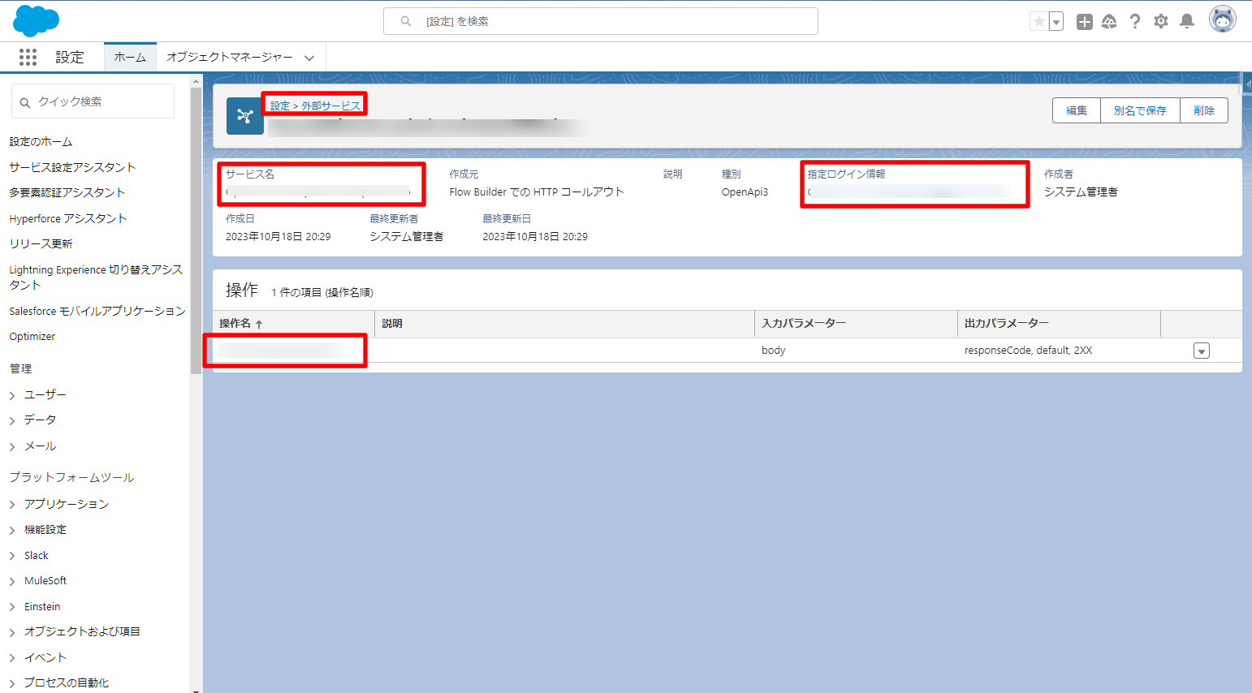The width and height of the screenshot is (1252, 693).
Task: Open the オブジェクトマネージャー tab chevron menu
Action: point(309,58)
